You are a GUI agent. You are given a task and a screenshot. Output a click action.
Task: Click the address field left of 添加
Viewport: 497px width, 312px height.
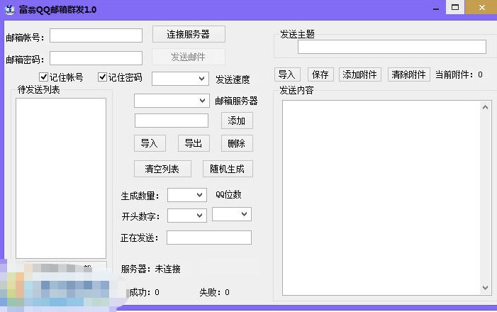pos(172,121)
